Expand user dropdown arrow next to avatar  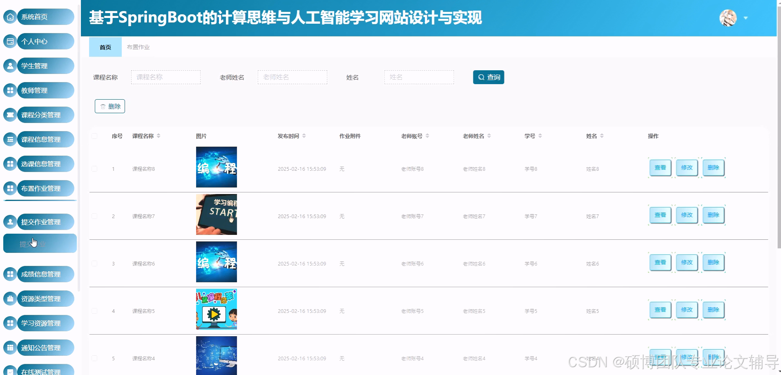[x=745, y=18]
